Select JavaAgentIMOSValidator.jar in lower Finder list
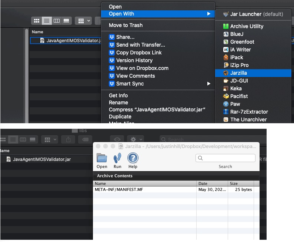This screenshot has width=294, height=242. click(x=41, y=159)
